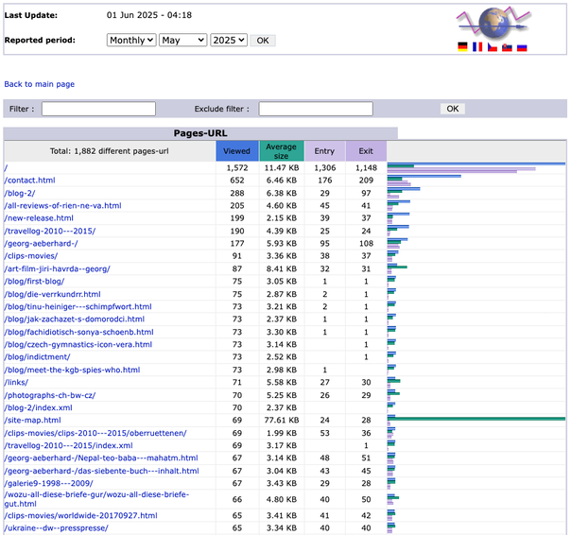
Task: Open the root / page link
Action: click(x=6, y=168)
